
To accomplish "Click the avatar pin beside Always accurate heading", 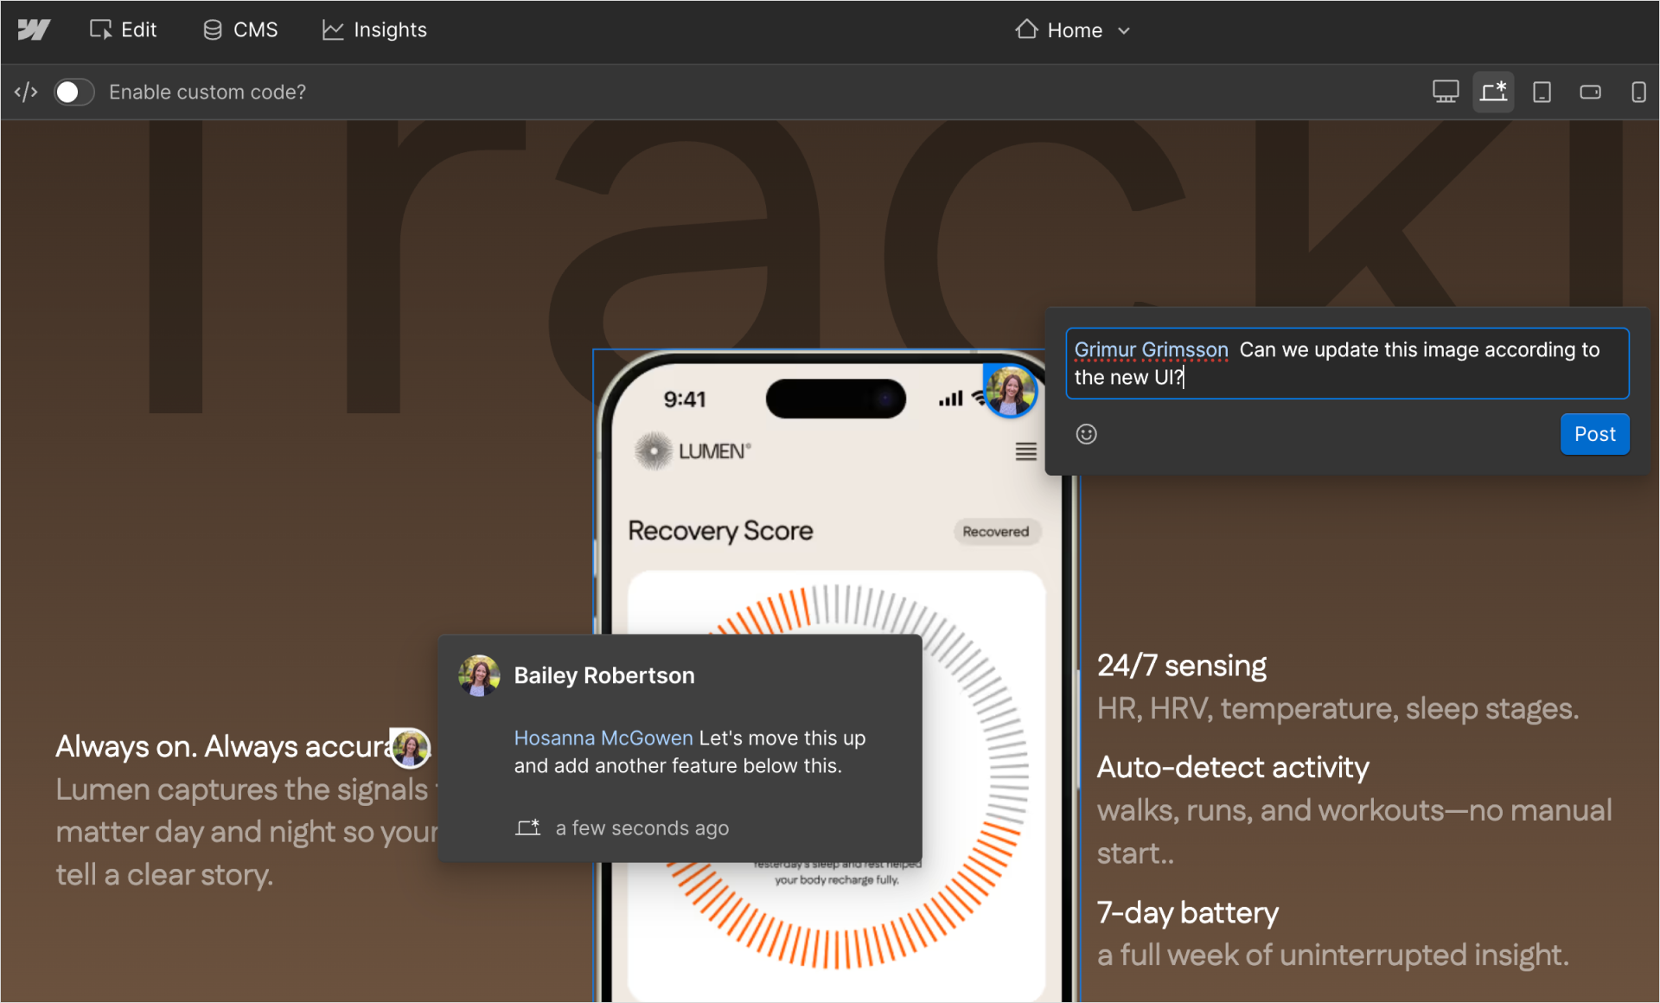I will tap(410, 748).
